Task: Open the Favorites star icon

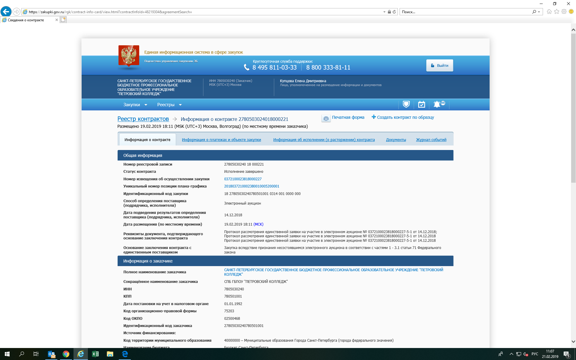Action: pos(557,12)
